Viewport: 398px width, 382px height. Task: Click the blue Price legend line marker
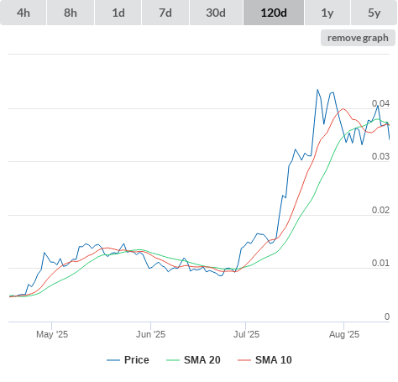[113, 360]
